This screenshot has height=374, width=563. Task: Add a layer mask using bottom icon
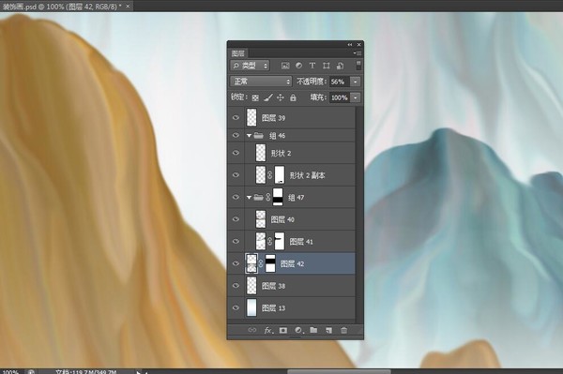[x=283, y=330]
